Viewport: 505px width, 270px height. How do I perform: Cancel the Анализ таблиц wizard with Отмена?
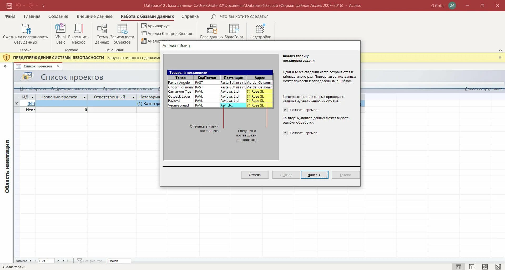point(255,175)
